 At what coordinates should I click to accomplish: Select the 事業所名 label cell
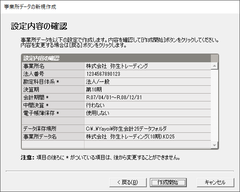click(53, 66)
